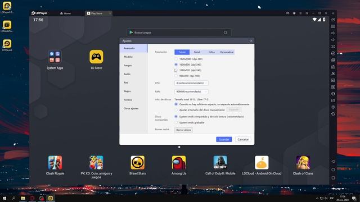Open LDMultiPlayer desktop shortcut
360x202 pixels.
[x=7, y=26]
